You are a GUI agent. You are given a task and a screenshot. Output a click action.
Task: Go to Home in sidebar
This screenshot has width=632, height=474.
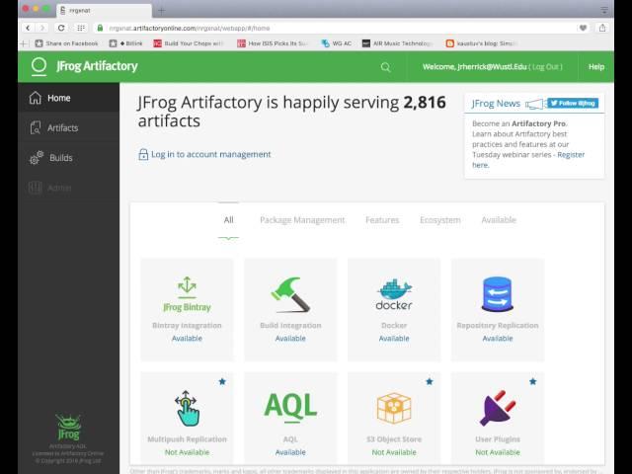[x=68, y=98]
